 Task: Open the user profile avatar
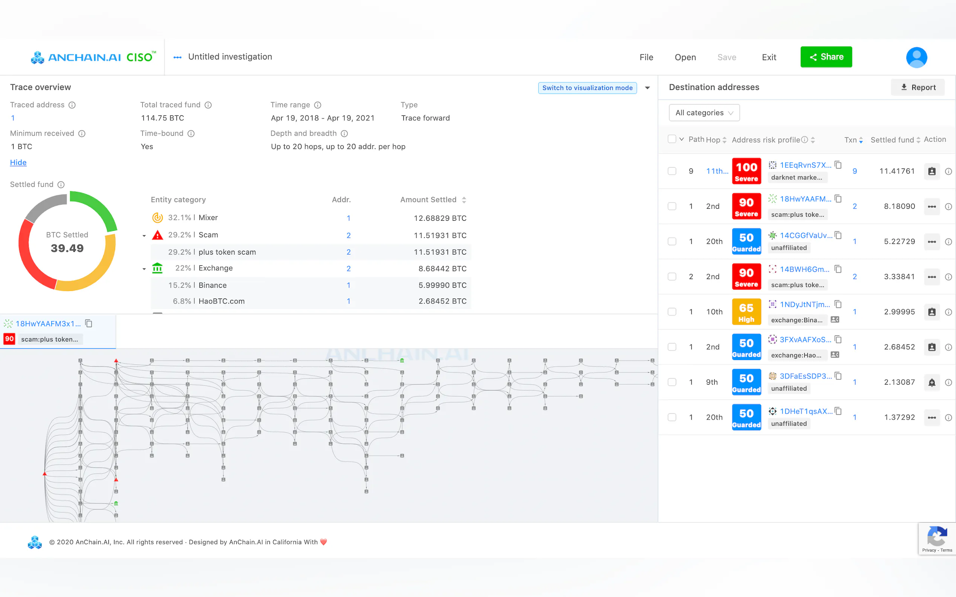[916, 57]
